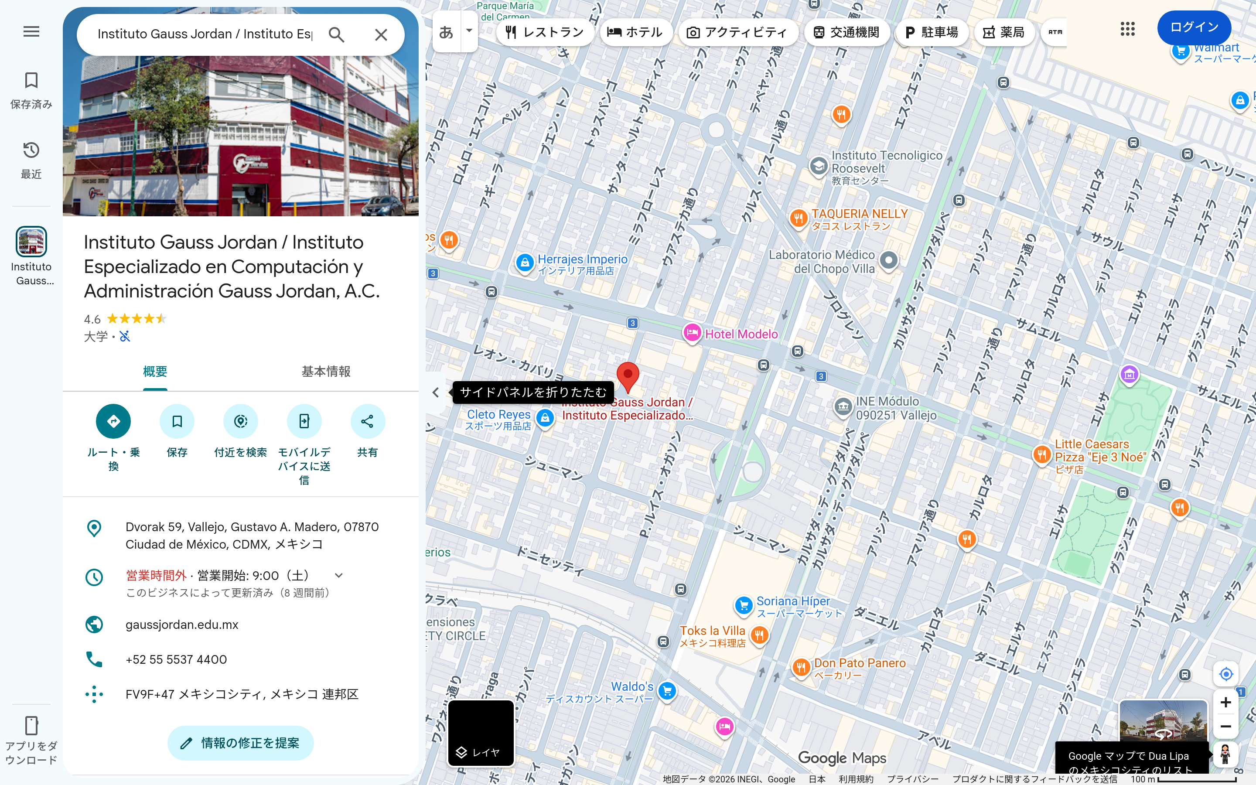Screen dimensions: 1256x785
Task: Click the Dvorak 59 address row
Action: click(241, 535)
